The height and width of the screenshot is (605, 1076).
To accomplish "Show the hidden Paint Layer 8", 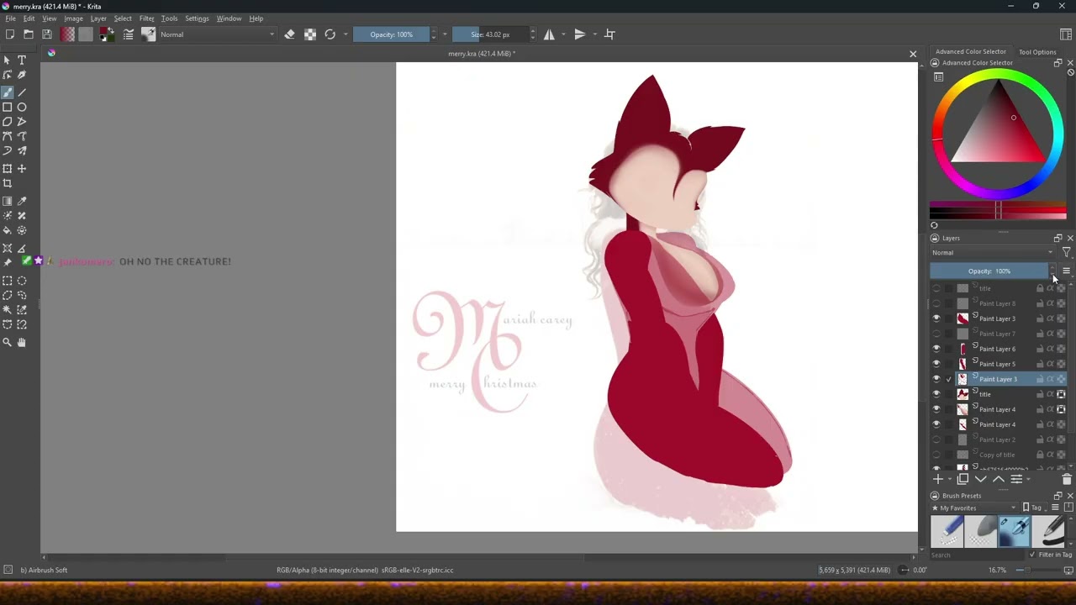I will (936, 303).
